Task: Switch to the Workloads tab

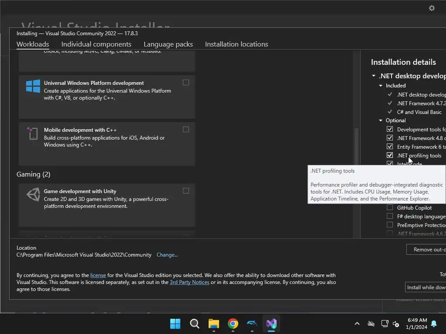Action: click(33, 44)
